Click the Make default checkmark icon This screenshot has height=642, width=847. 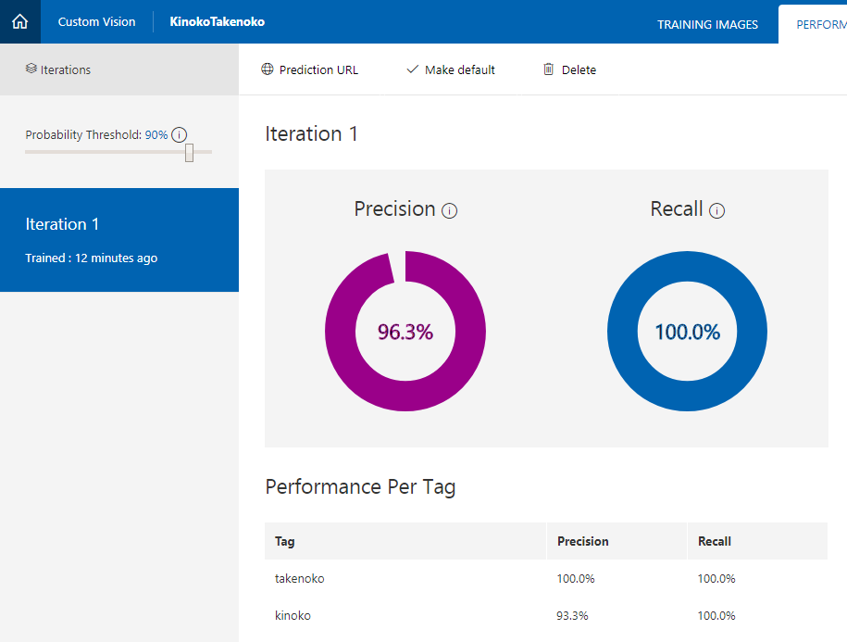click(413, 69)
